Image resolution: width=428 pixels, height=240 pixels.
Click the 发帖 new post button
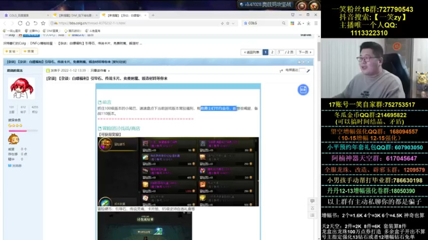(11, 51)
